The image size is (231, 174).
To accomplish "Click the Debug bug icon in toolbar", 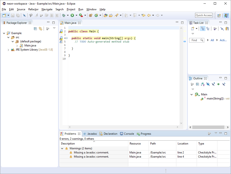I will click(64, 15).
